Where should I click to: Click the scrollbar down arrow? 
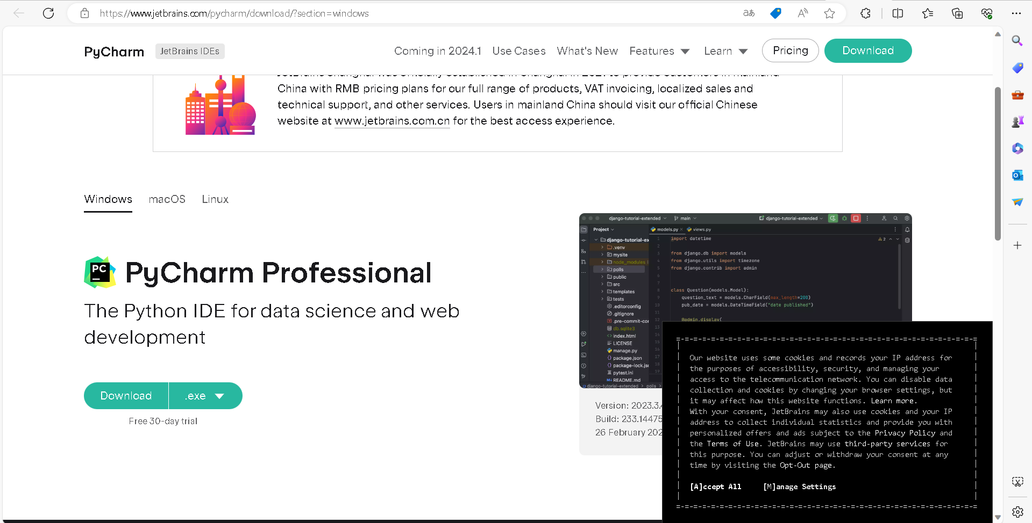(x=998, y=517)
